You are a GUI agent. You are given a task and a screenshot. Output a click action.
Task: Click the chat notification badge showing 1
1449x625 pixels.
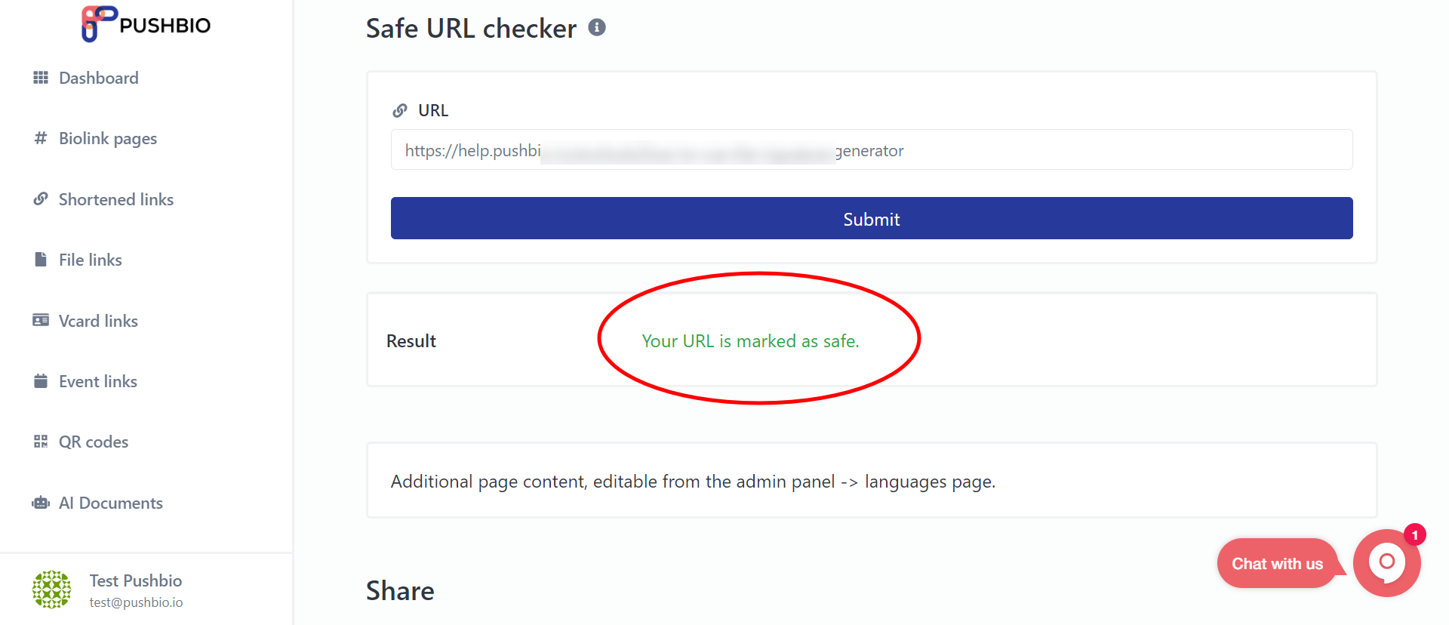(1413, 534)
